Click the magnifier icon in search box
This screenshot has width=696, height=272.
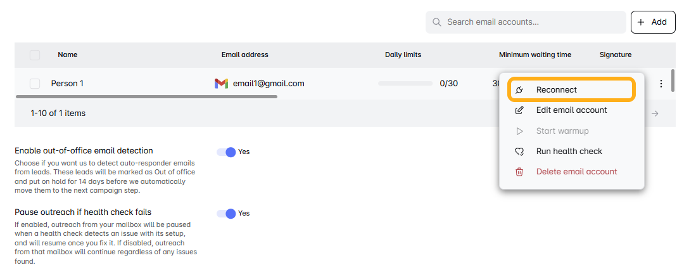pos(437,22)
